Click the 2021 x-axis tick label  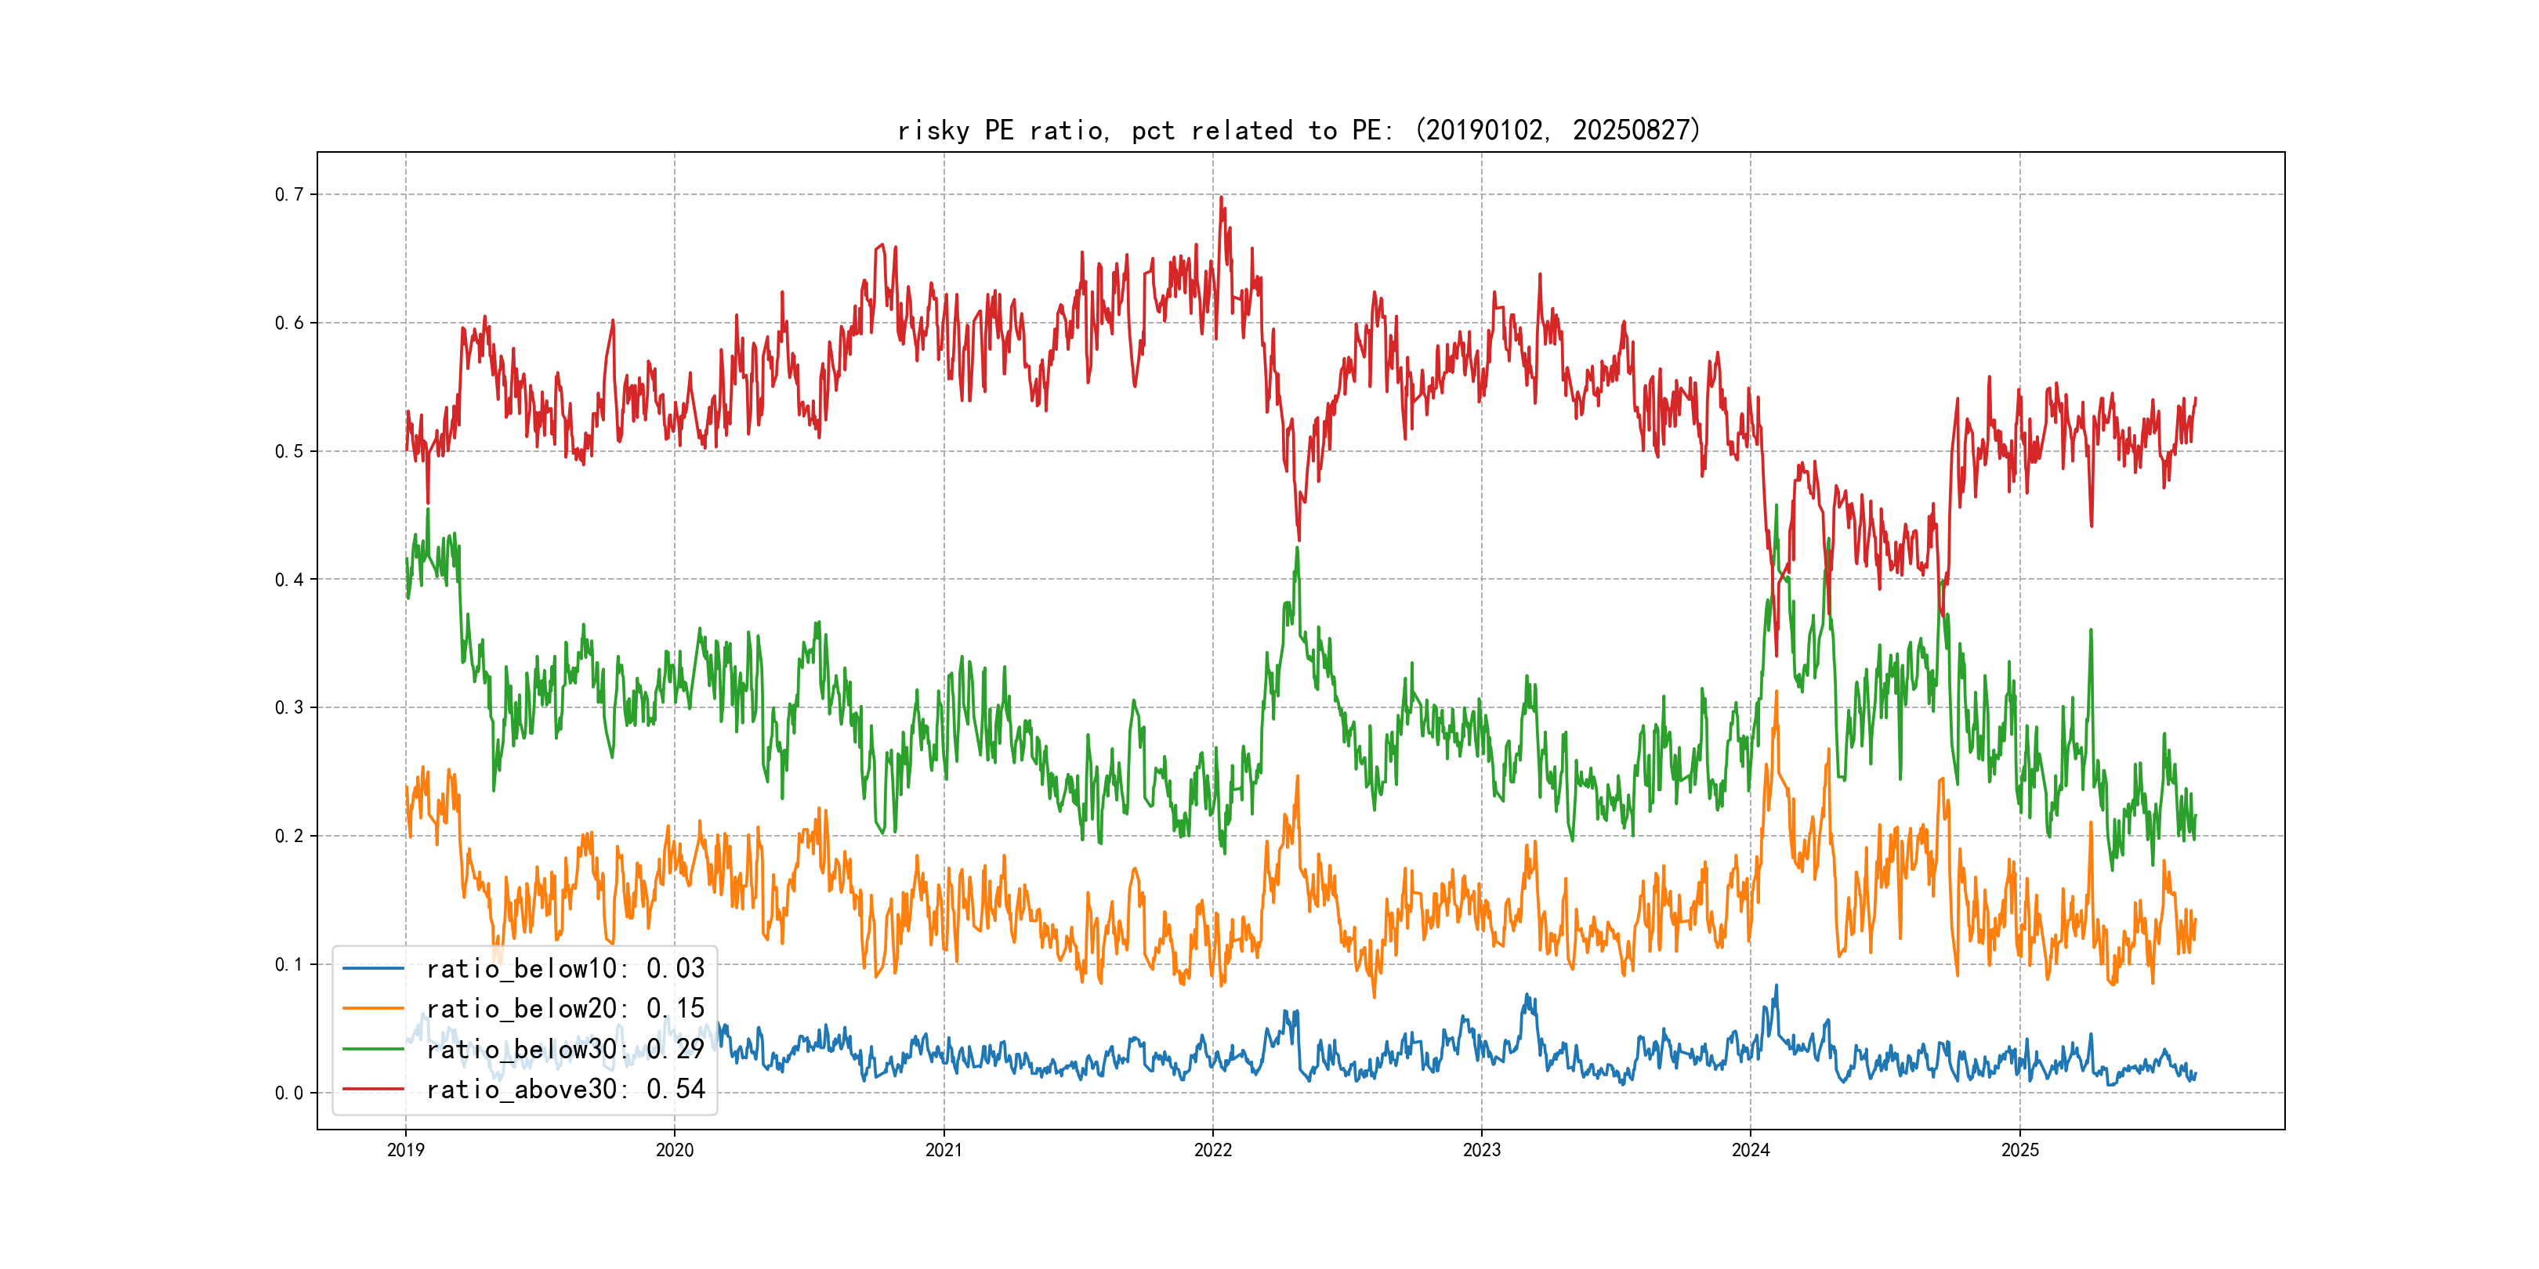pyautogui.click(x=944, y=1150)
